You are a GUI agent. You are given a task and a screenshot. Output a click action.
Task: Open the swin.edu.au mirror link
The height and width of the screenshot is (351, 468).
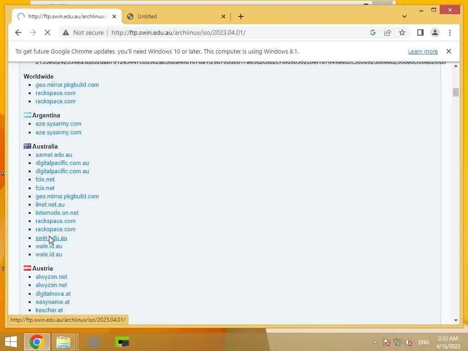[x=51, y=238]
